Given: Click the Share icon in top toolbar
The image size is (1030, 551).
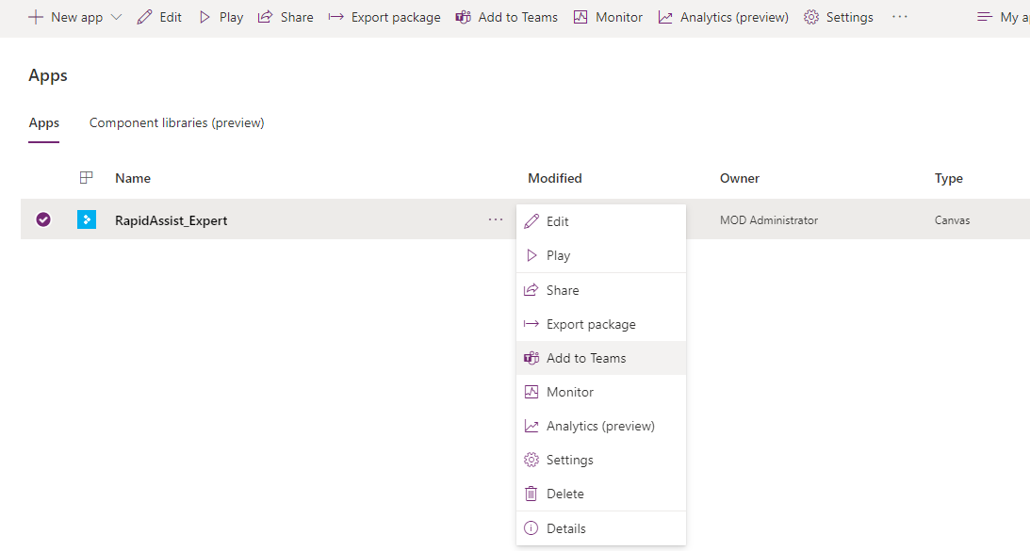Looking at the screenshot, I should [x=265, y=17].
